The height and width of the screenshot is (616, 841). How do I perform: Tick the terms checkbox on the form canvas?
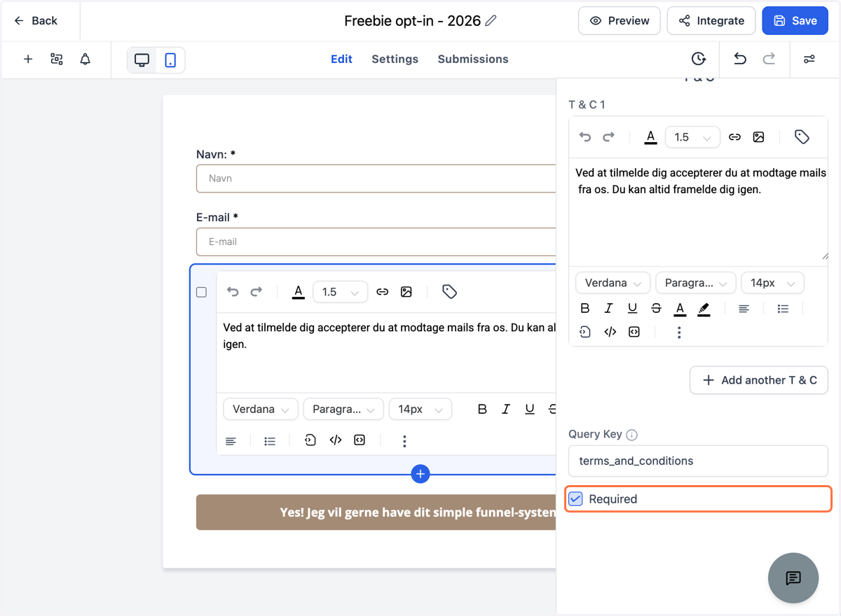coord(202,293)
